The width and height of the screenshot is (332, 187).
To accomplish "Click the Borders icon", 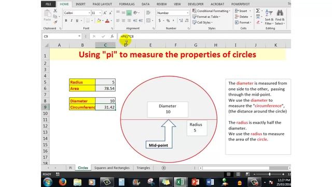I will tap(88, 21).
